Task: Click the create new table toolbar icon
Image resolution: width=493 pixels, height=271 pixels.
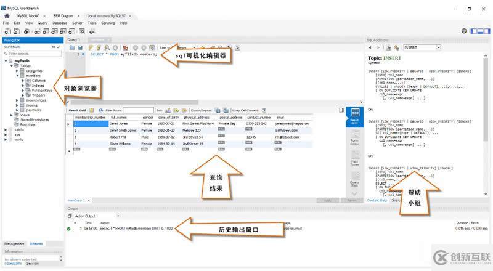Action: point(46,31)
